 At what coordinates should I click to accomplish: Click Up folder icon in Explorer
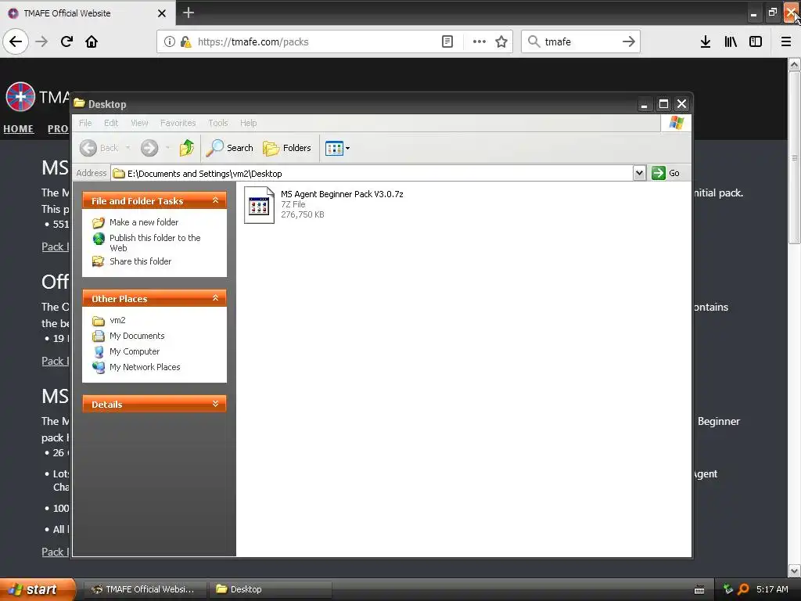pos(187,148)
